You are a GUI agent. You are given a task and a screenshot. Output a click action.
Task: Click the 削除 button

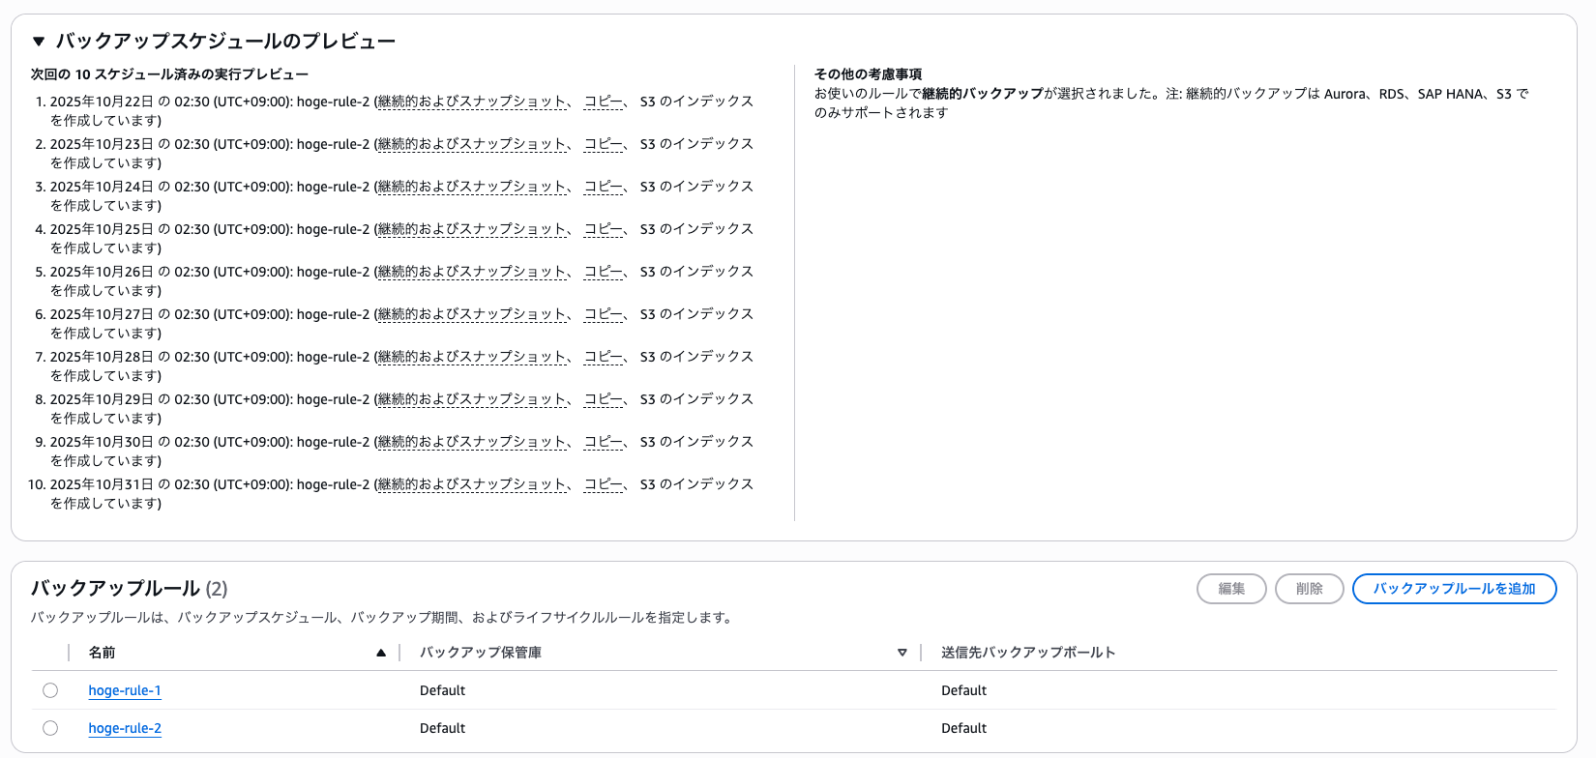pos(1309,589)
